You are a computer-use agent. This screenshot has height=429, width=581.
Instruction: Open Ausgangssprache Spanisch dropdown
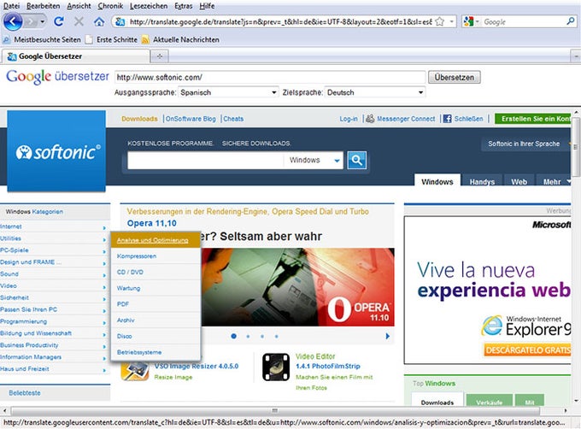[228, 92]
